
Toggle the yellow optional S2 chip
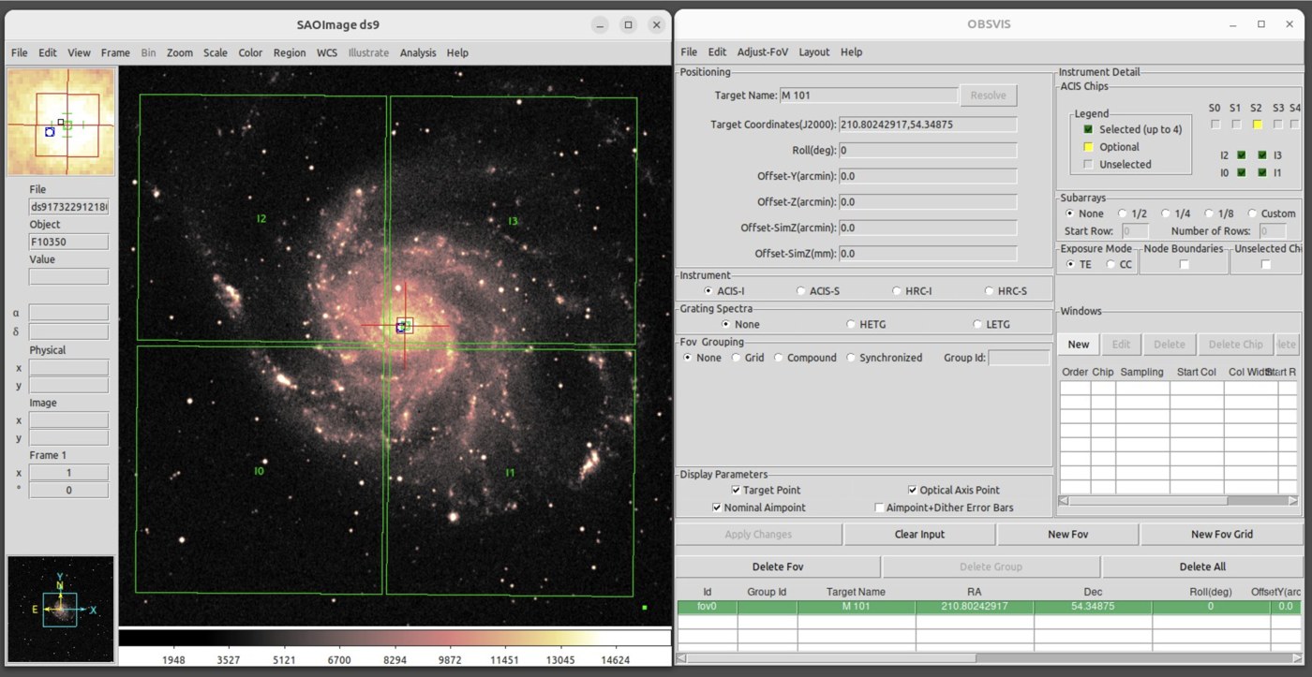1258,124
